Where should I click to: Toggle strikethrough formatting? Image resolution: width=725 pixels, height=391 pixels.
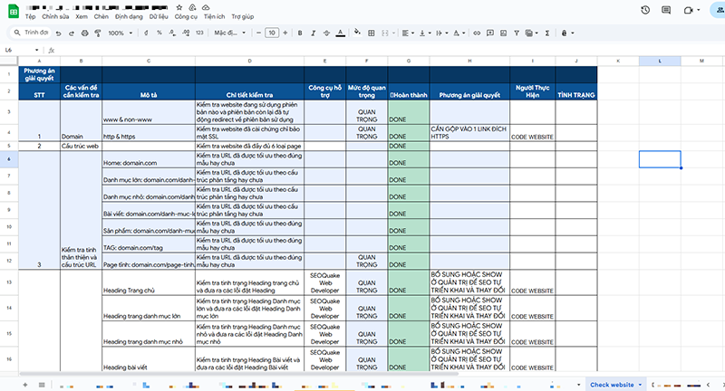(326, 33)
